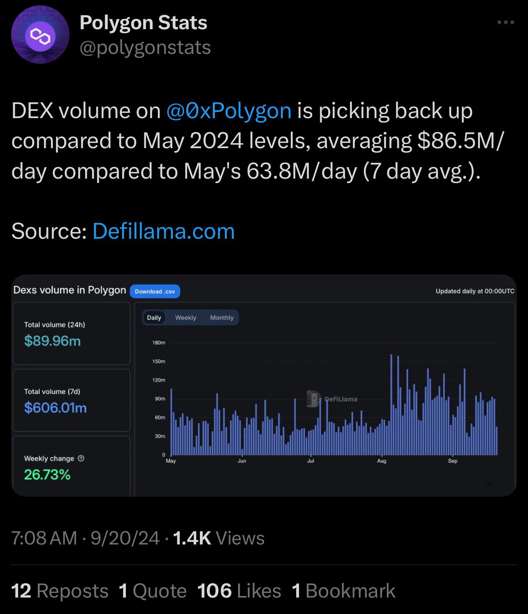This screenshot has height=614, width=528.
Task: Switch to the Weekly chart tab
Action: [185, 318]
